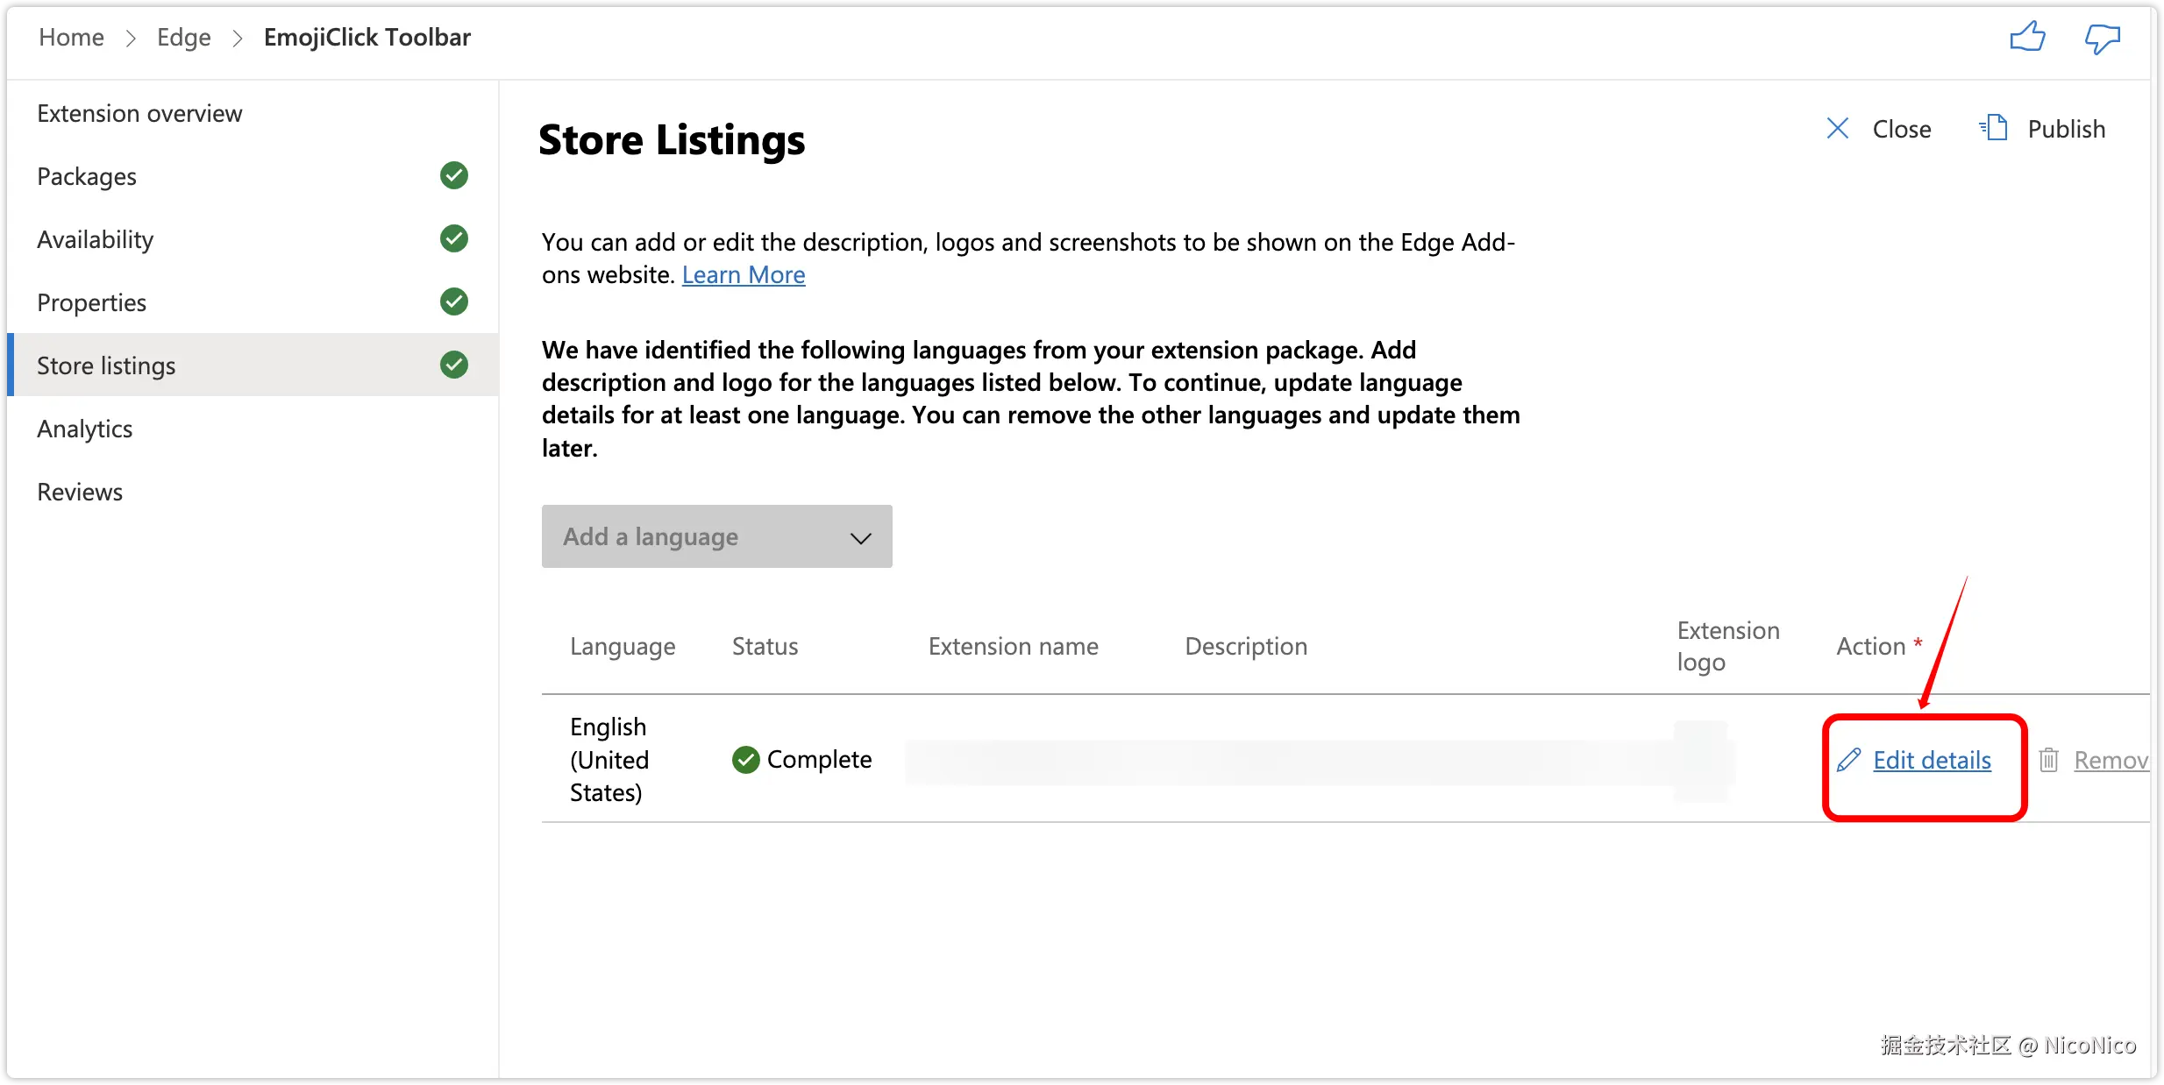
Task: Open the Learn More link
Action: (743, 275)
